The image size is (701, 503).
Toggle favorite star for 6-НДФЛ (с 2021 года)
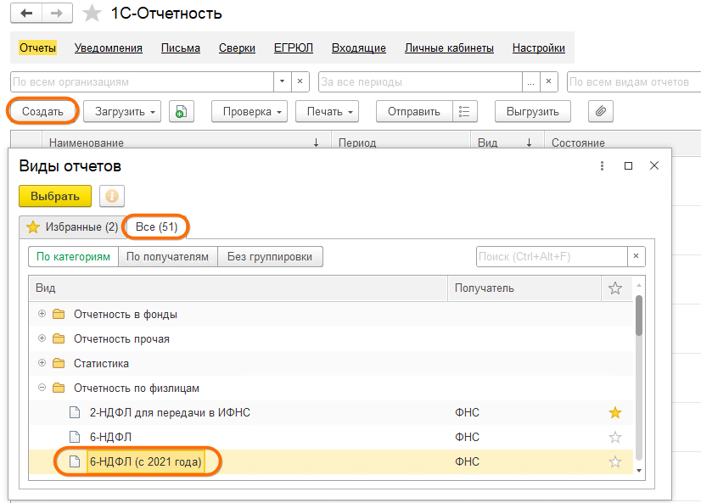tap(615, 462)
